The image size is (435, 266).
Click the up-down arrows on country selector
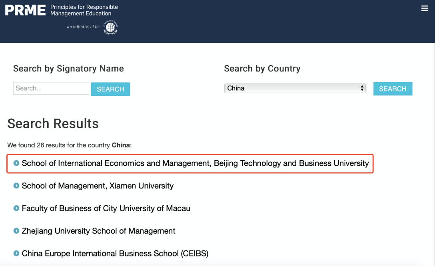click(362, 88)
